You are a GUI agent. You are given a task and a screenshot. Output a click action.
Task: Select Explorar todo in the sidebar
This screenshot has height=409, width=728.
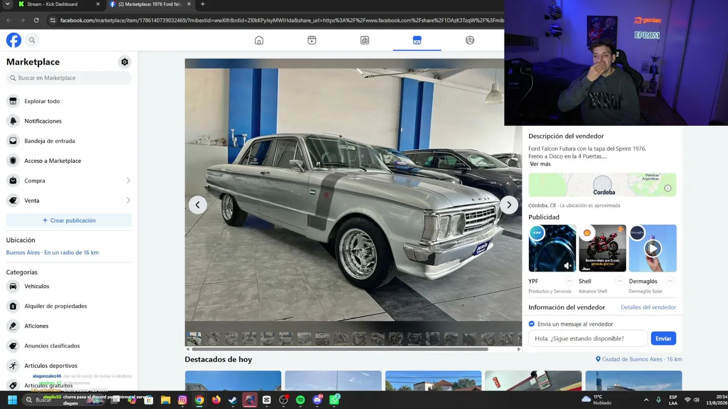(x=69, y=101)
